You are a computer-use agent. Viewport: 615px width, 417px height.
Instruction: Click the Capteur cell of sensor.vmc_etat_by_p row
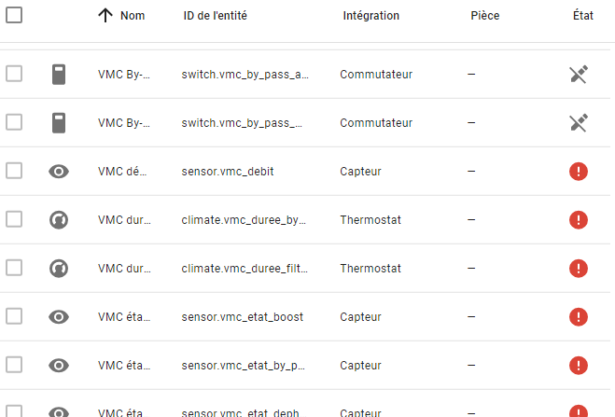coord(360,366)
